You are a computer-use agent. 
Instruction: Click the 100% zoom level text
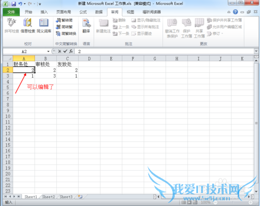[x=205, y=202]
